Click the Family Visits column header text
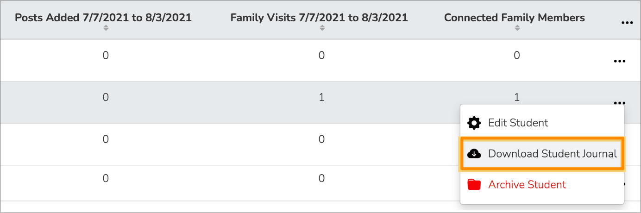 [x=319, y=18]
